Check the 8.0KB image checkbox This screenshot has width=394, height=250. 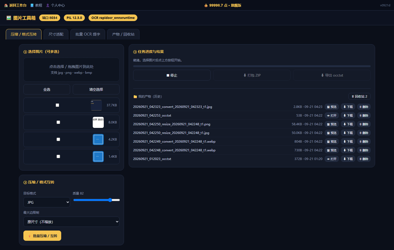coord(58,122)
